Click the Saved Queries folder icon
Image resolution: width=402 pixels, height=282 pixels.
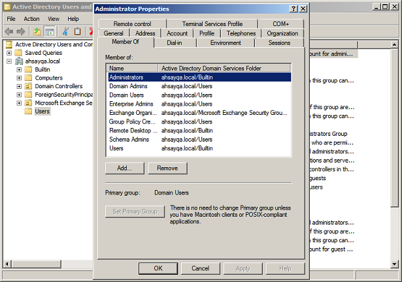tap(18, 53)
